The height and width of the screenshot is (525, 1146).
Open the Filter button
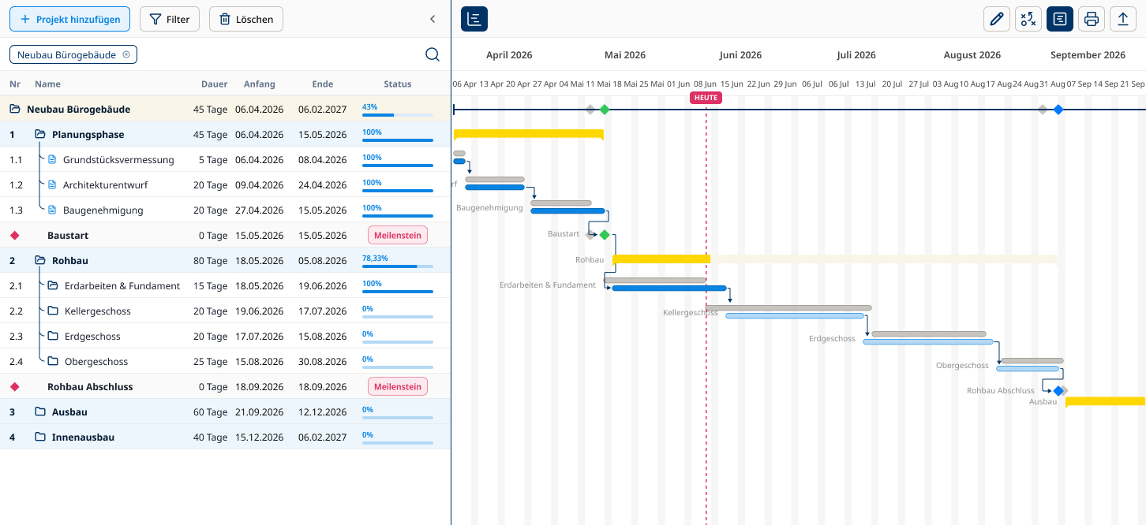coord(170,19)
